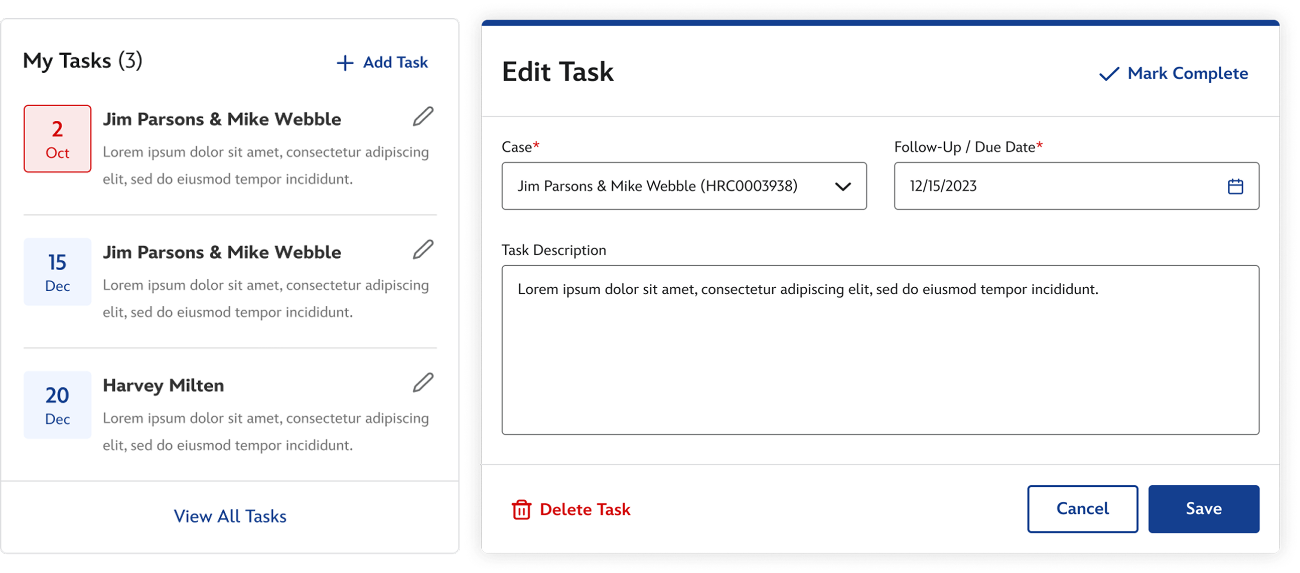Click the trash can icon
The height and width of the screenshot is (573, 1300).
tap(521, 509)
